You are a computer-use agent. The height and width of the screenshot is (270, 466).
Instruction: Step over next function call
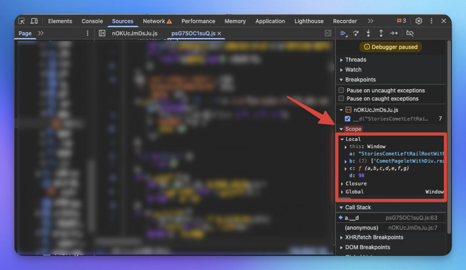click(356, 33)
